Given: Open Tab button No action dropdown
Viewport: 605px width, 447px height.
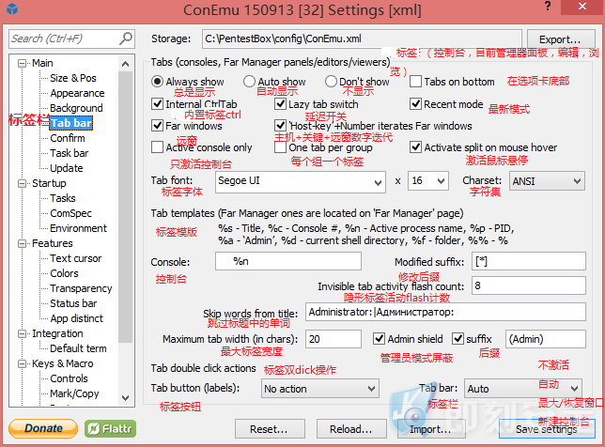Looking at the screenshot, I should coord(320,389).
